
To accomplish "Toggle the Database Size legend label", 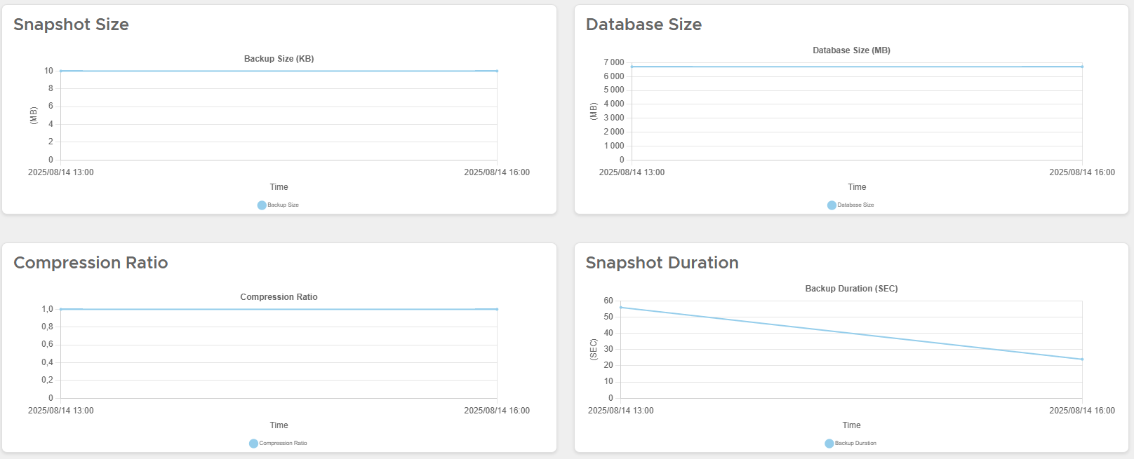I will [856, 205].
